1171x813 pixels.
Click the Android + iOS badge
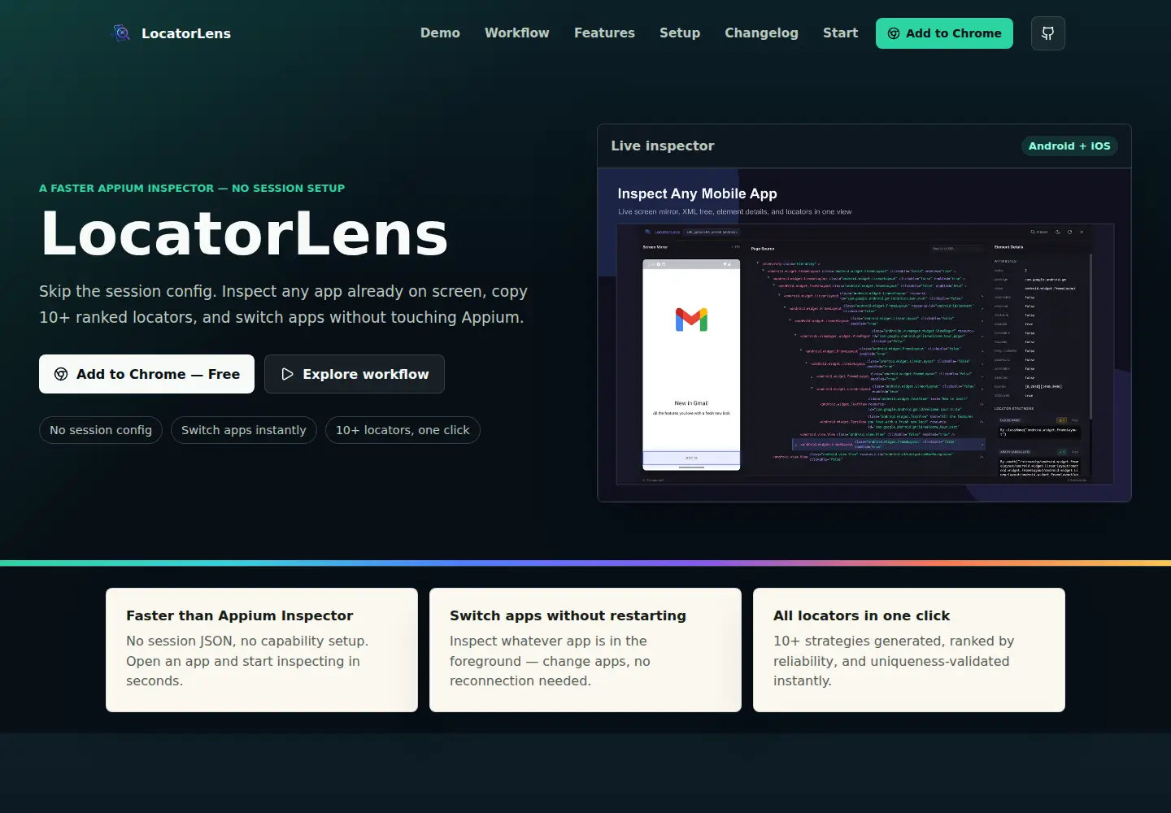point(1069,146)
